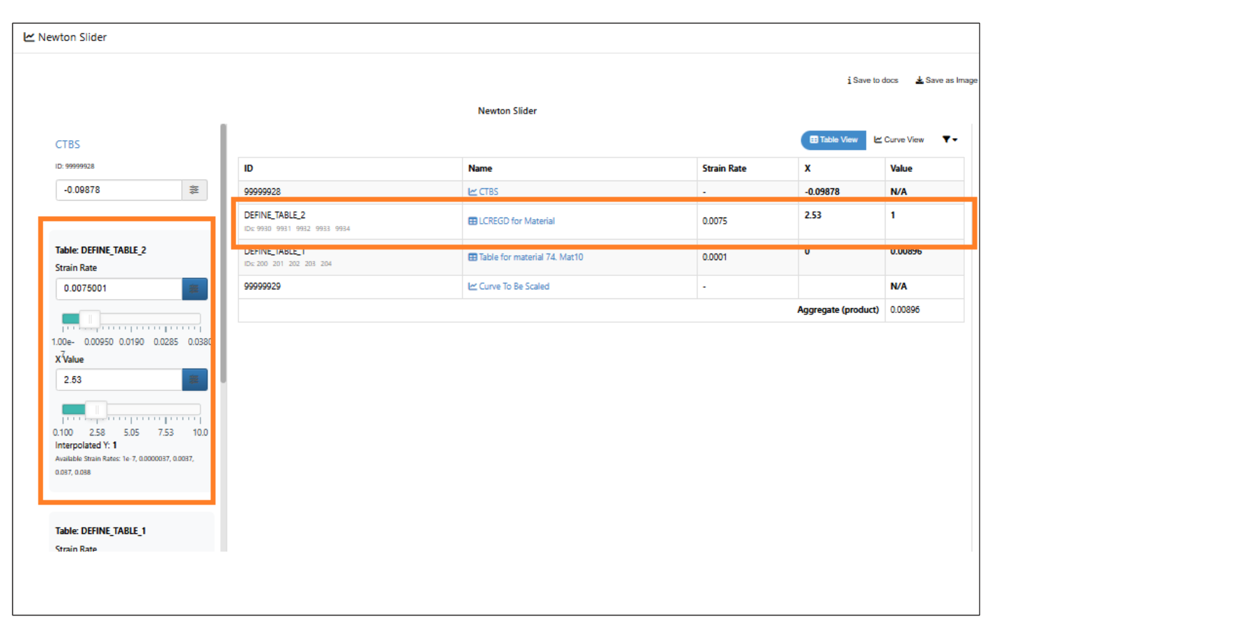This screenshot has height=621, width=1254.
Task: Click Save to docs link
Action: click(873, 80)
